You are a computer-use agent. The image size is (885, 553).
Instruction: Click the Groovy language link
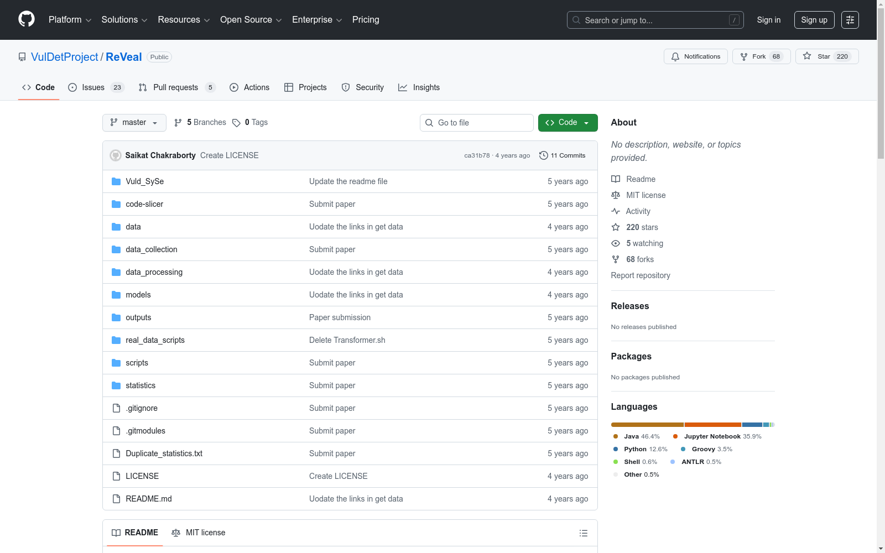click(x=707, y=449)
